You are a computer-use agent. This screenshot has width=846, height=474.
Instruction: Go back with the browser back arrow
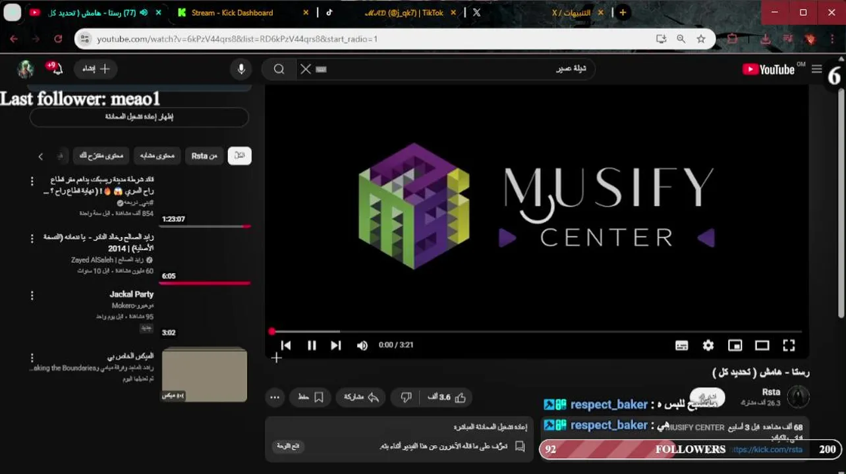[14, 39]
